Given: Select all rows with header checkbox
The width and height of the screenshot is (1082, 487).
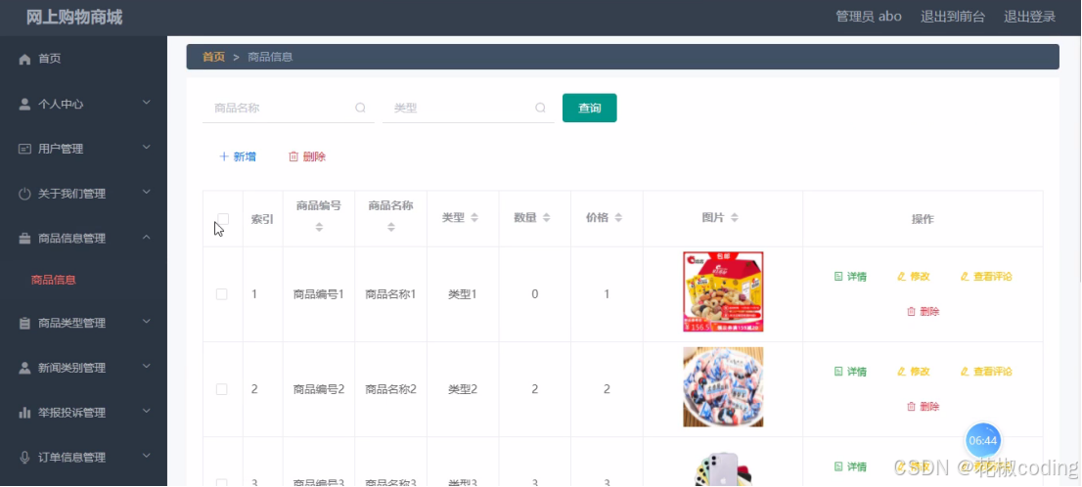Looking at the screenshot, I should pos(223,219).
